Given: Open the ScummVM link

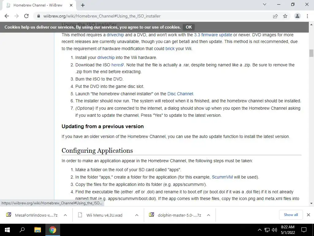Looking at the screenshot, I should click(x=222, y=177).
